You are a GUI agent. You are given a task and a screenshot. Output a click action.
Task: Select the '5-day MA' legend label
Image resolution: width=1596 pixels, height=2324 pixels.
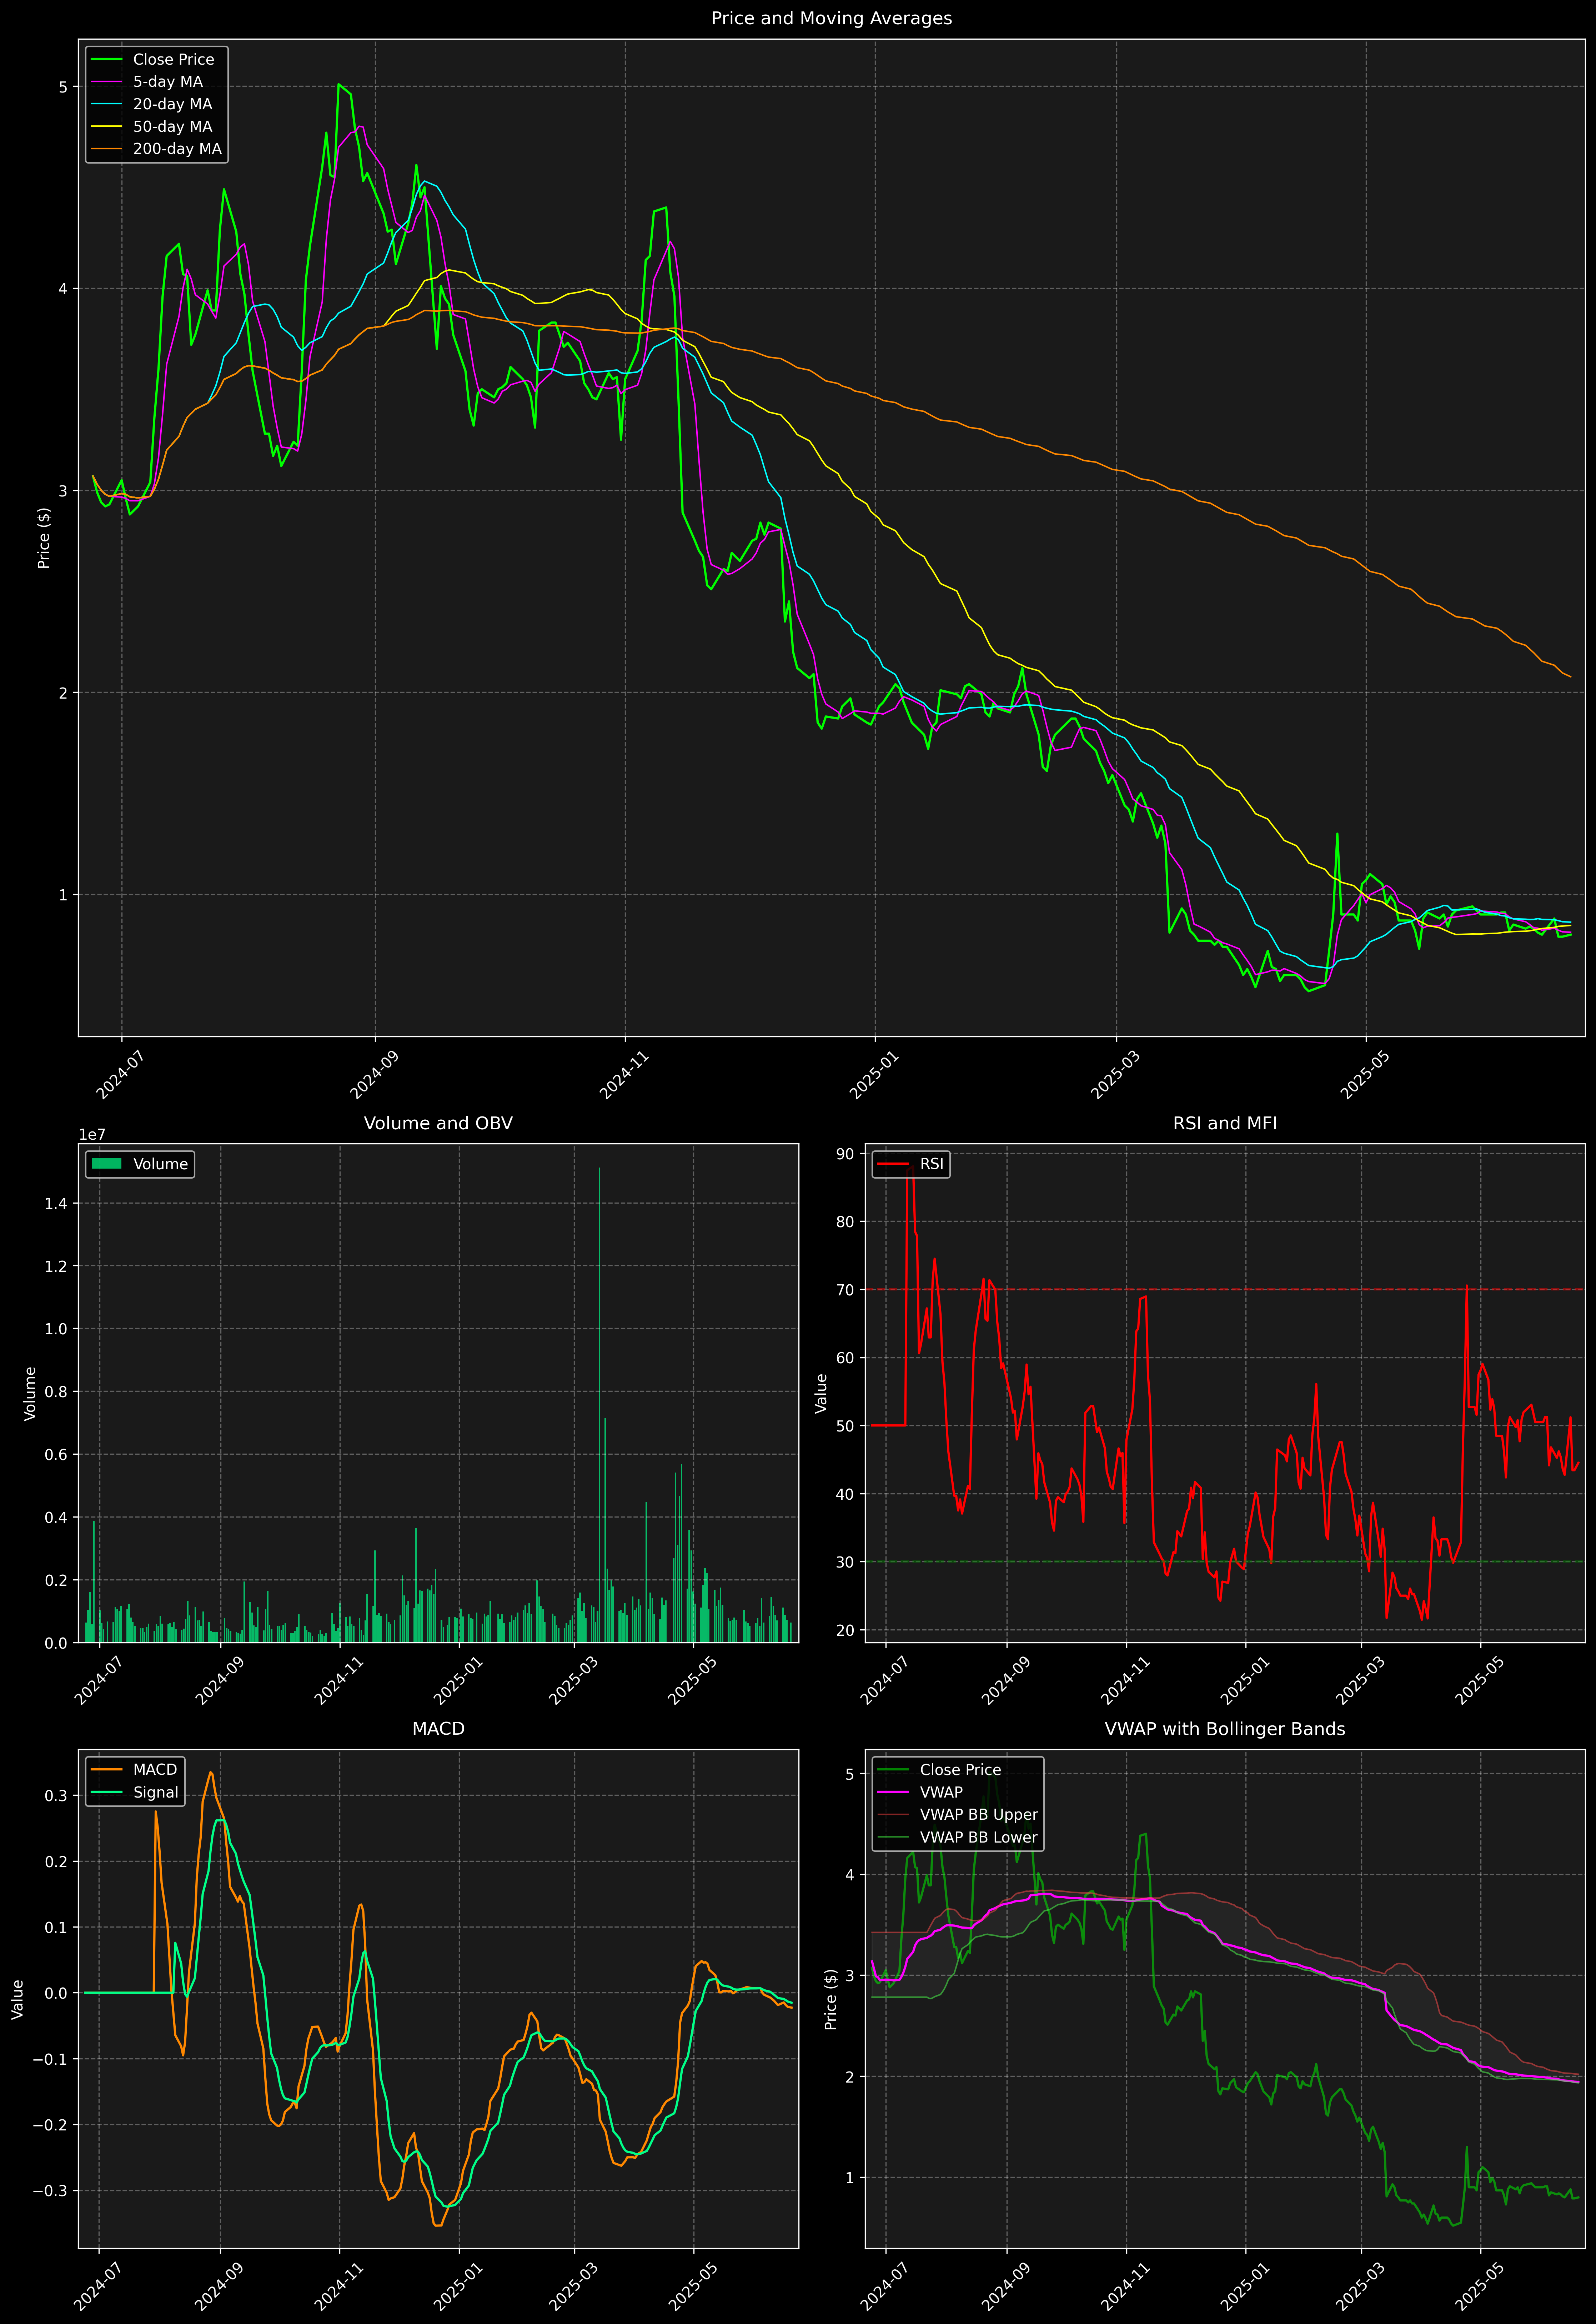[168, 82]
